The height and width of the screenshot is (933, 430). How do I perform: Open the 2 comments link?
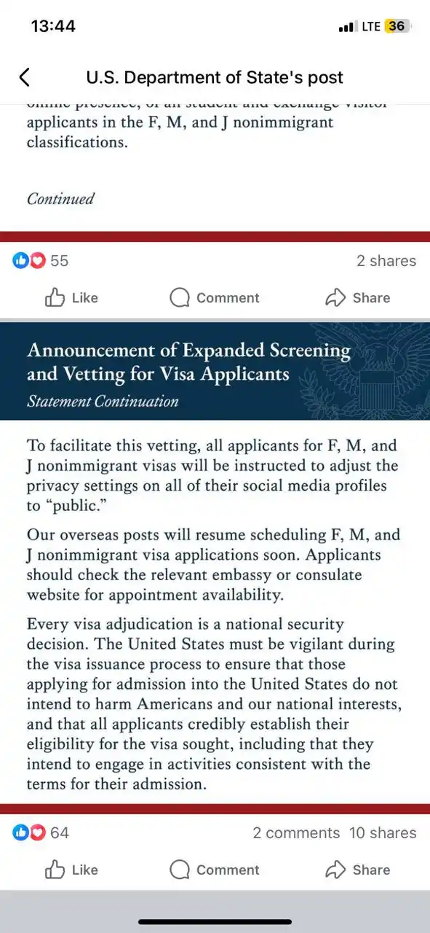coord(296,832)
